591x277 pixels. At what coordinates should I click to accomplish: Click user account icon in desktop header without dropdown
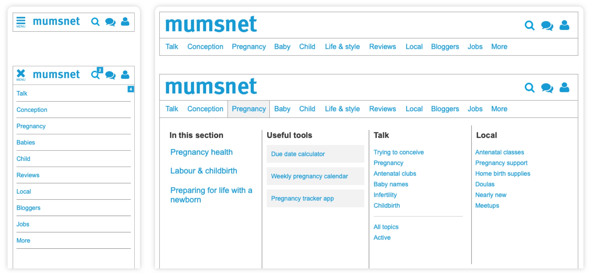point(564,25)
